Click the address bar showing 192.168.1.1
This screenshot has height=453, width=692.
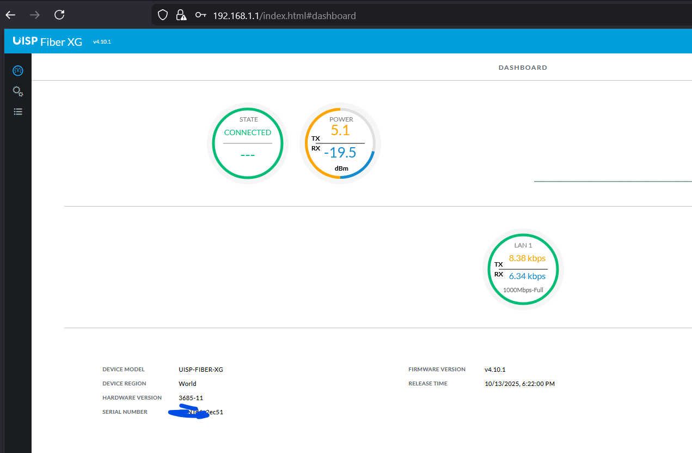click(x=284, y=16)
